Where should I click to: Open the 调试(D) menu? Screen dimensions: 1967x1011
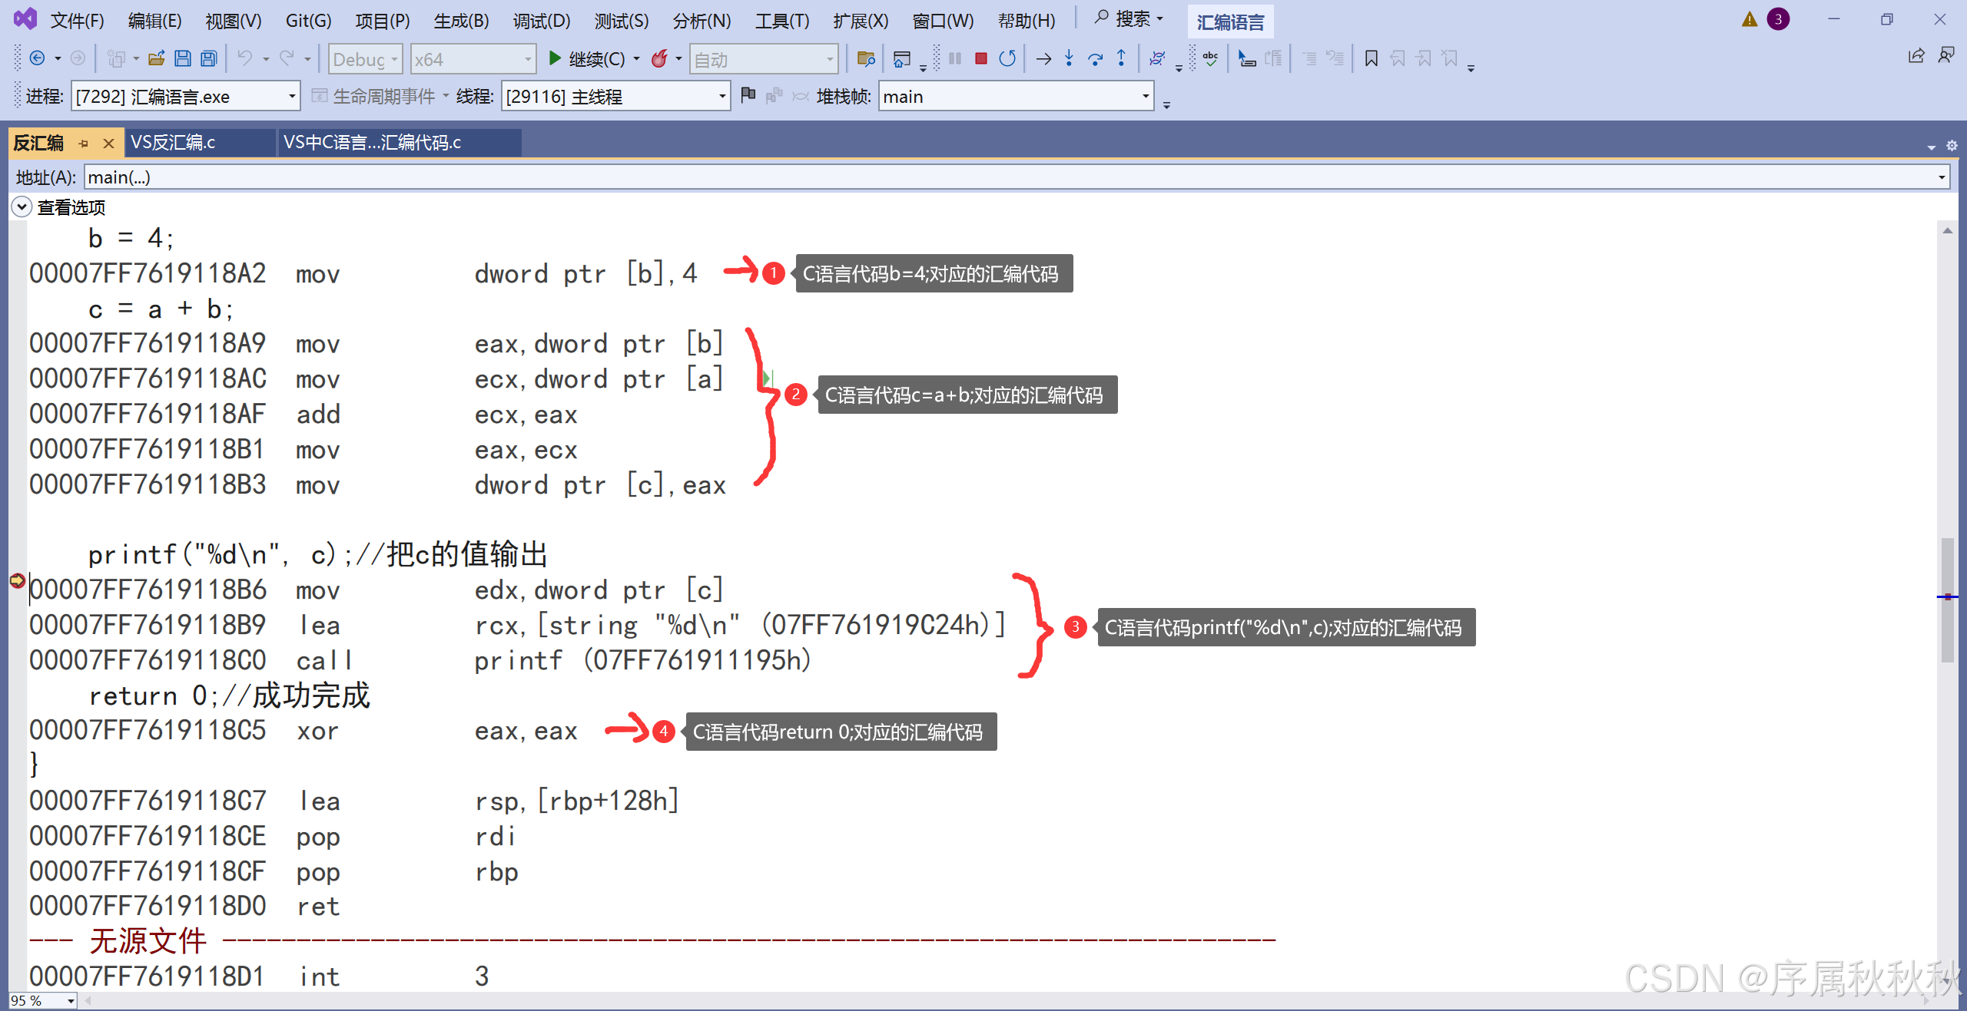click(x=542, y=21)
